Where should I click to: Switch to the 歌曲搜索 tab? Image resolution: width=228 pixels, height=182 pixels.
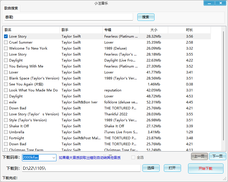[x=11, y=8]
